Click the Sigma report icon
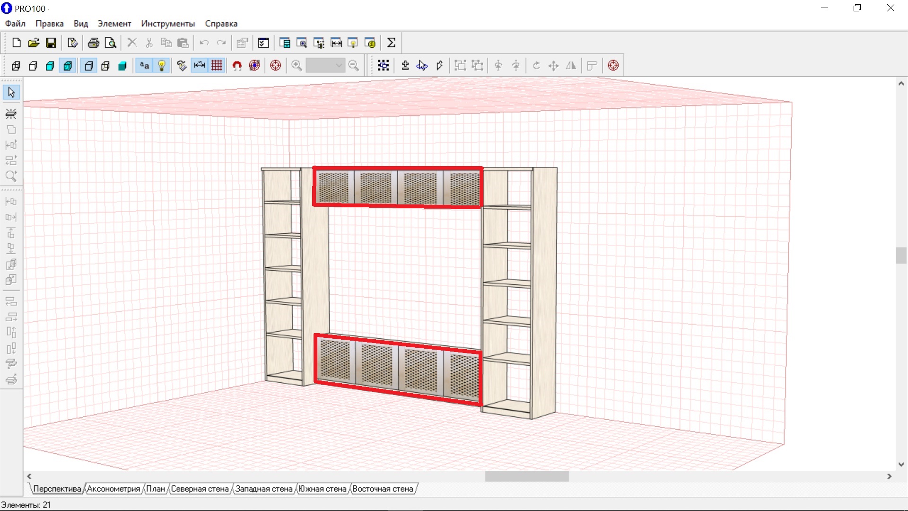908x511 pixels. [x=391, y=43]
